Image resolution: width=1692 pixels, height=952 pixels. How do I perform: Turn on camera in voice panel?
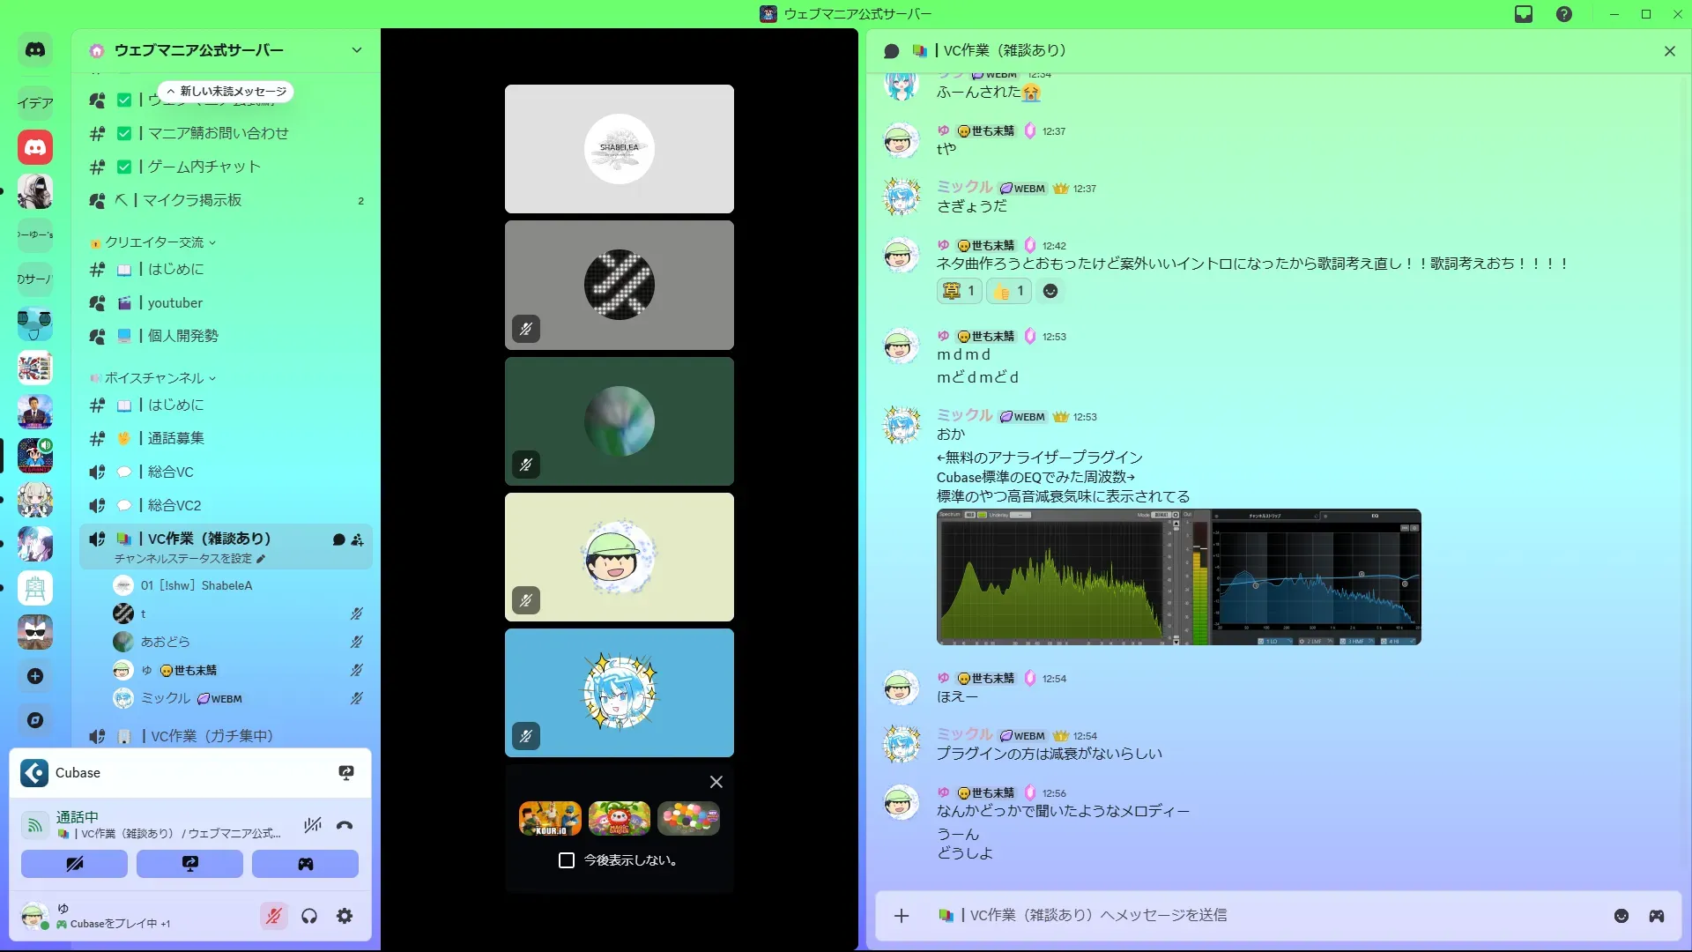click(x=74, y=864)
